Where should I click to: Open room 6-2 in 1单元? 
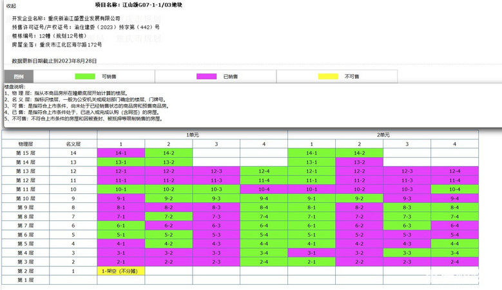click(x=169, y=226)
